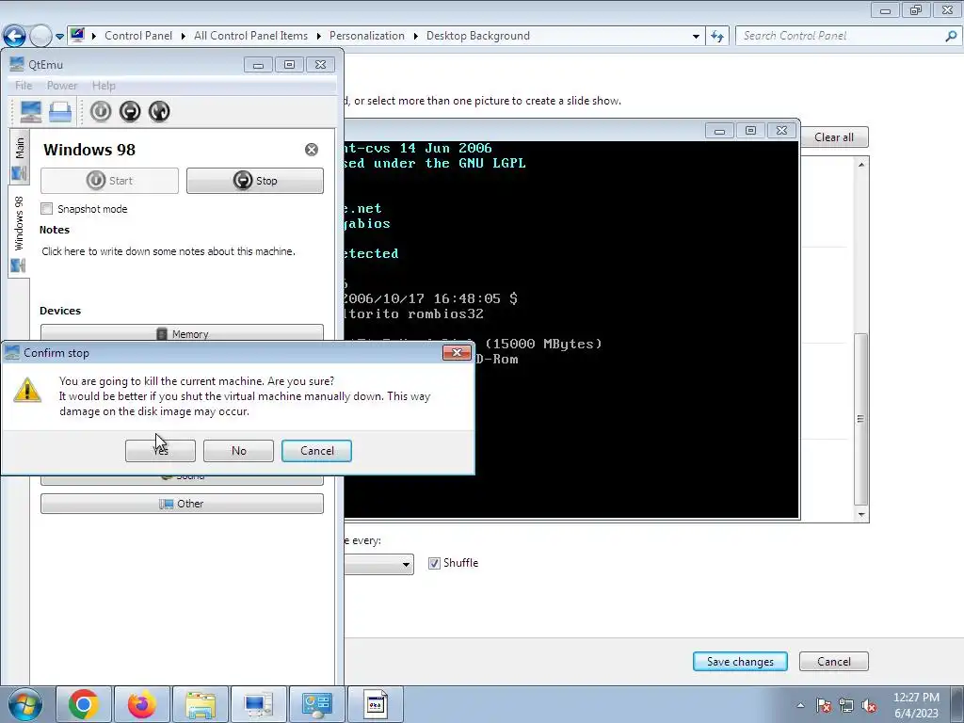The width and height of the screenshot is (964, 723).
Task: Switch to the QtEmu monitor taskbar icon
Action: pos(258,704)
